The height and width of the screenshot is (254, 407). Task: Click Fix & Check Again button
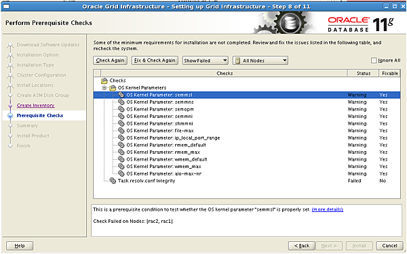[x=155, y=60]
